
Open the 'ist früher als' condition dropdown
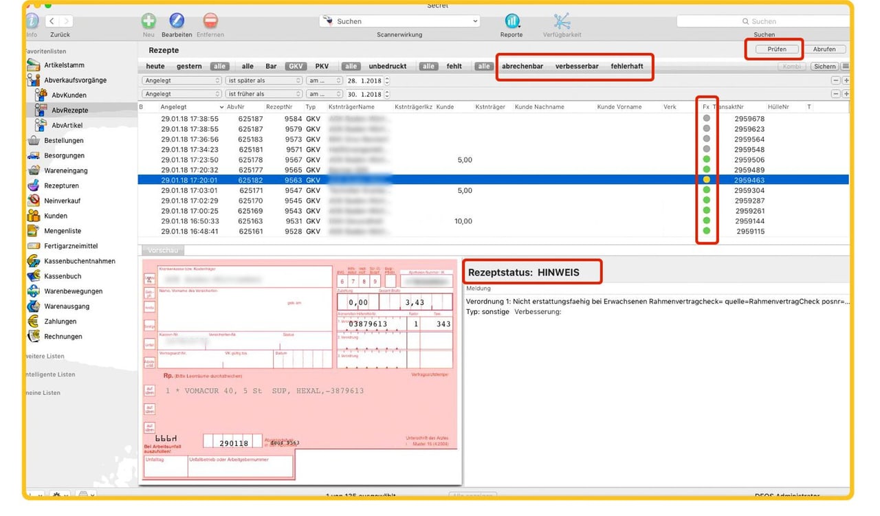pyautogui.click(x=264, y=94)
